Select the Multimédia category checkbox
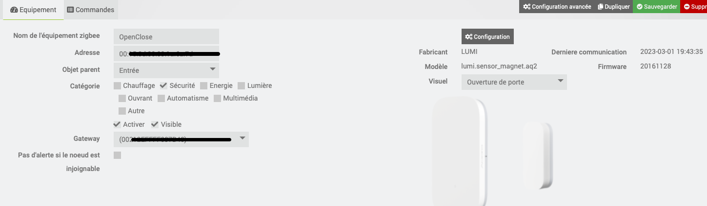 218,99
